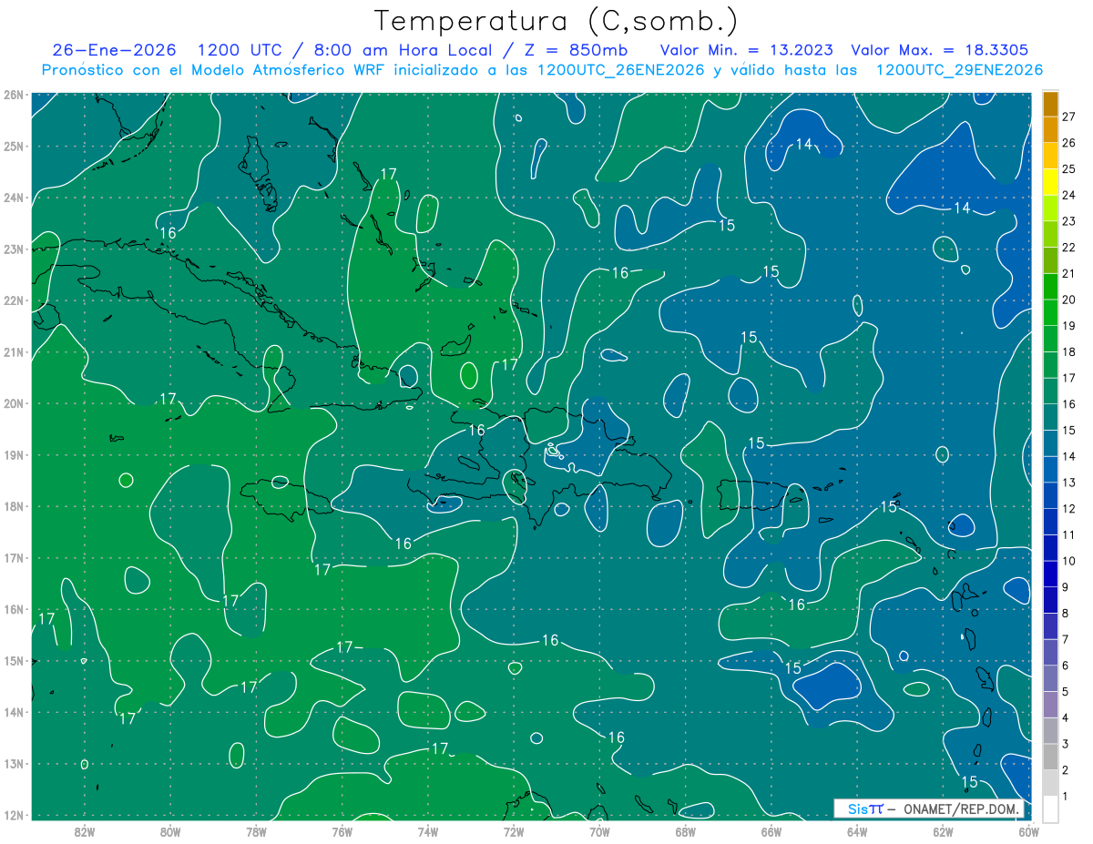Click the '1200UTC_29ENE2026' valid-until timestamp
The width and height of the screenshot is (1093, 844).
click(959, 70)
